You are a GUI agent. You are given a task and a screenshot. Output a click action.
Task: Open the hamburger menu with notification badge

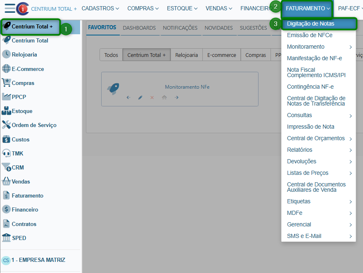(x=10, y=8)
